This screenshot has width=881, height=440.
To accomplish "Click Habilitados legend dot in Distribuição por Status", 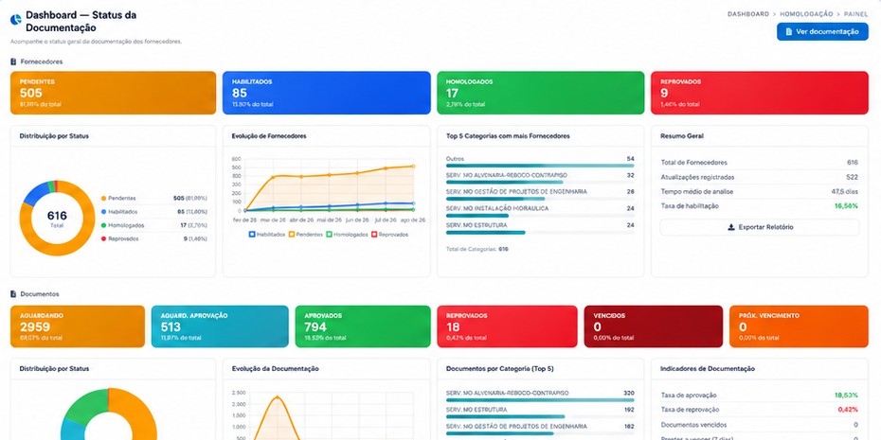I will [103, 212].
